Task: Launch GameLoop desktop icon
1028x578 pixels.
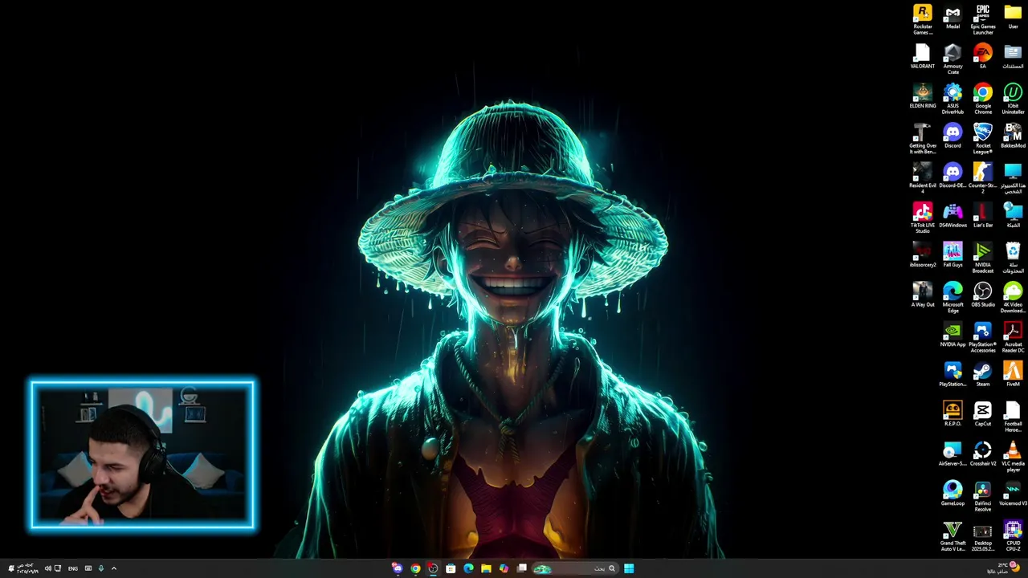Action: click(953, 494)
